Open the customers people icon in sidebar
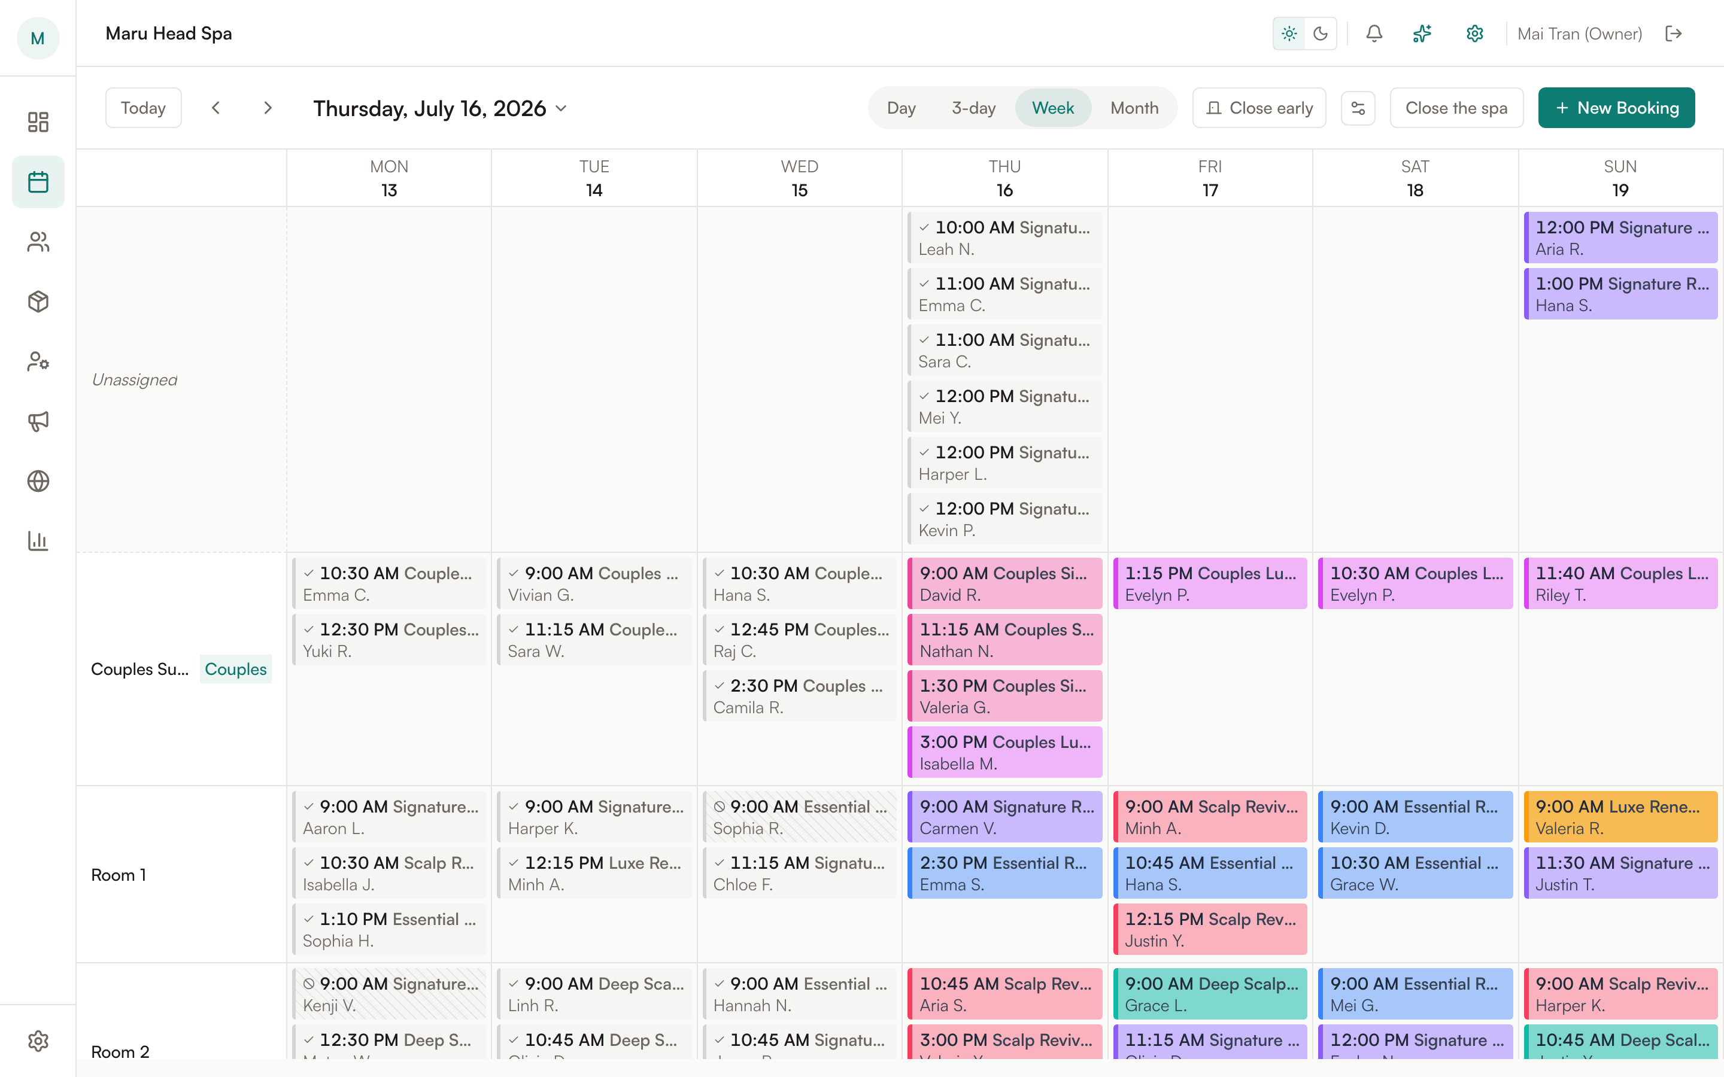 38,242
